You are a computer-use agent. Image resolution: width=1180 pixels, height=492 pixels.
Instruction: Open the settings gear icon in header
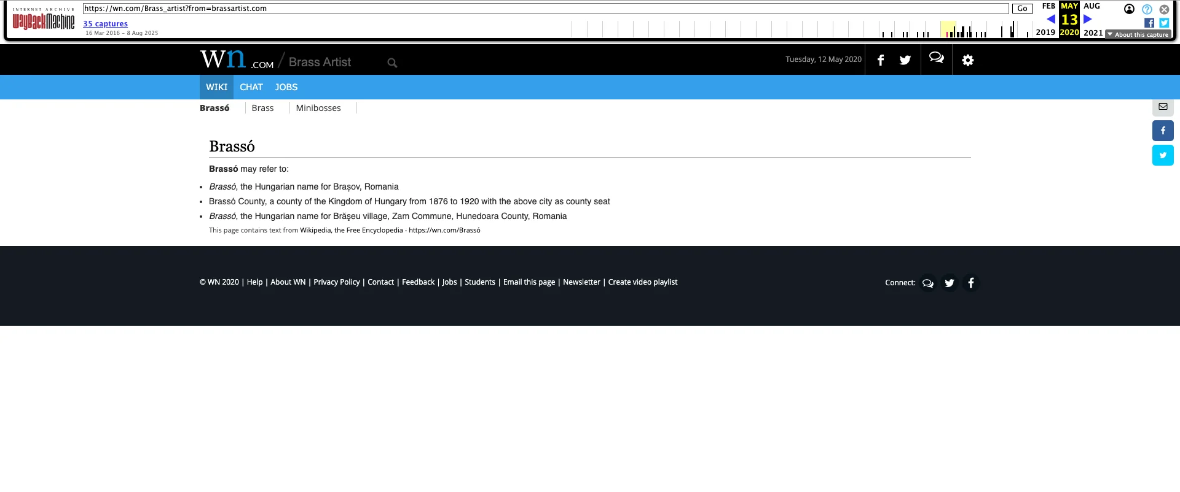(967, 60)
